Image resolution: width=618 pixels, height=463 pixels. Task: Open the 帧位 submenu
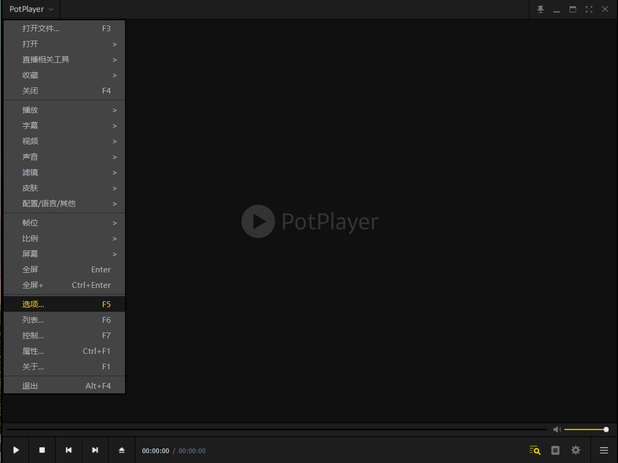click(64, 223)
